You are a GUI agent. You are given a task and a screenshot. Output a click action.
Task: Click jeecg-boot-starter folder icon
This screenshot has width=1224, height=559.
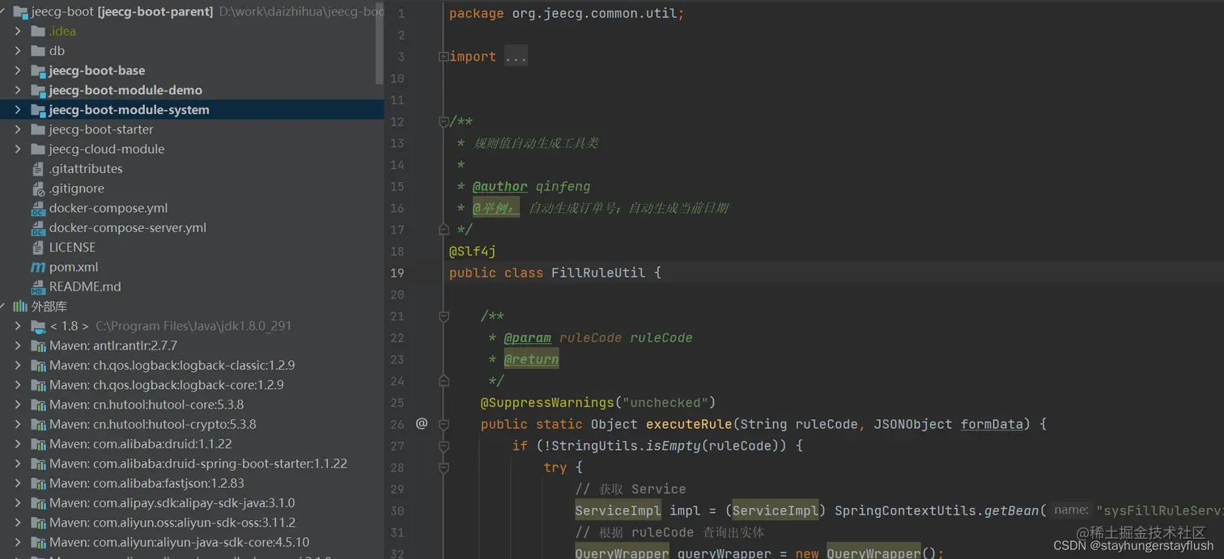point(37,129)
